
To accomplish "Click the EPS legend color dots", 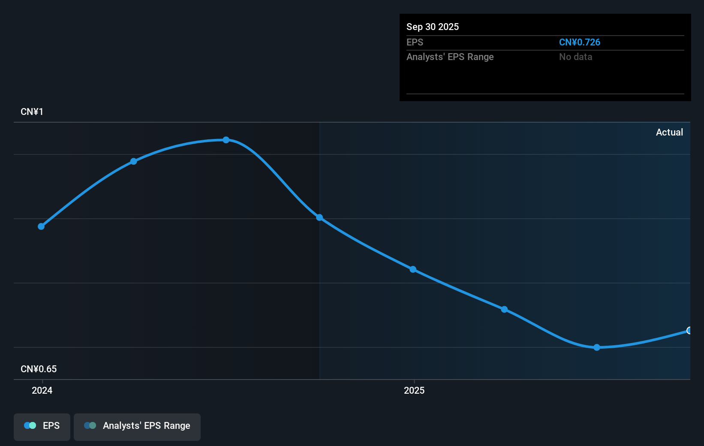I will (x=30, y=425).
